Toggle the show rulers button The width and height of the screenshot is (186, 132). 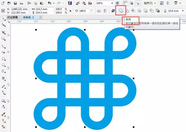pos(126,3)
